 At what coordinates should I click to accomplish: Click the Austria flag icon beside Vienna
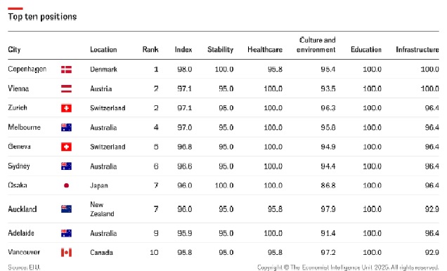pyautogui.click(x=66, y=89)
